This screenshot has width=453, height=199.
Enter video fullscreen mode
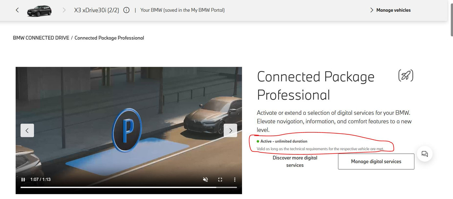[x=220, y=180]
